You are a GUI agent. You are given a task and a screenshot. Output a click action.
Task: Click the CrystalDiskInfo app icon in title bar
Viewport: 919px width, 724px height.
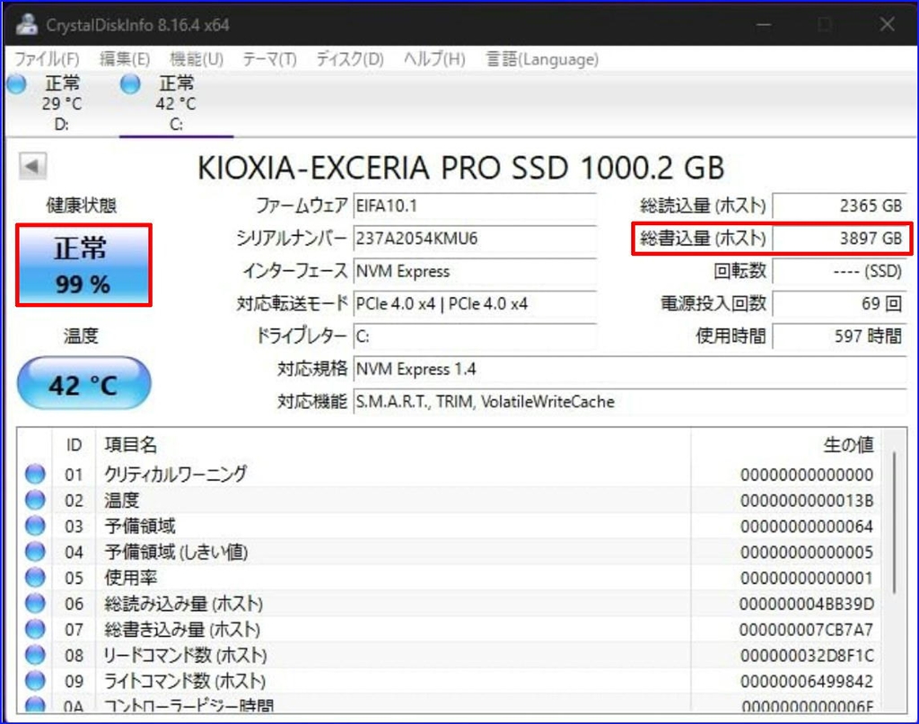coord(26,24)
